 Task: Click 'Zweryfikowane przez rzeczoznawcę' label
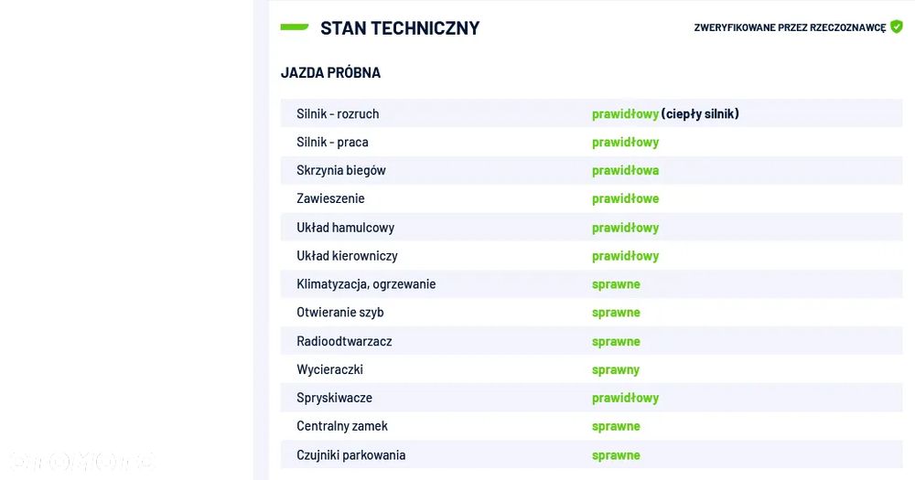pyautogui.click(x=790, y=27)
